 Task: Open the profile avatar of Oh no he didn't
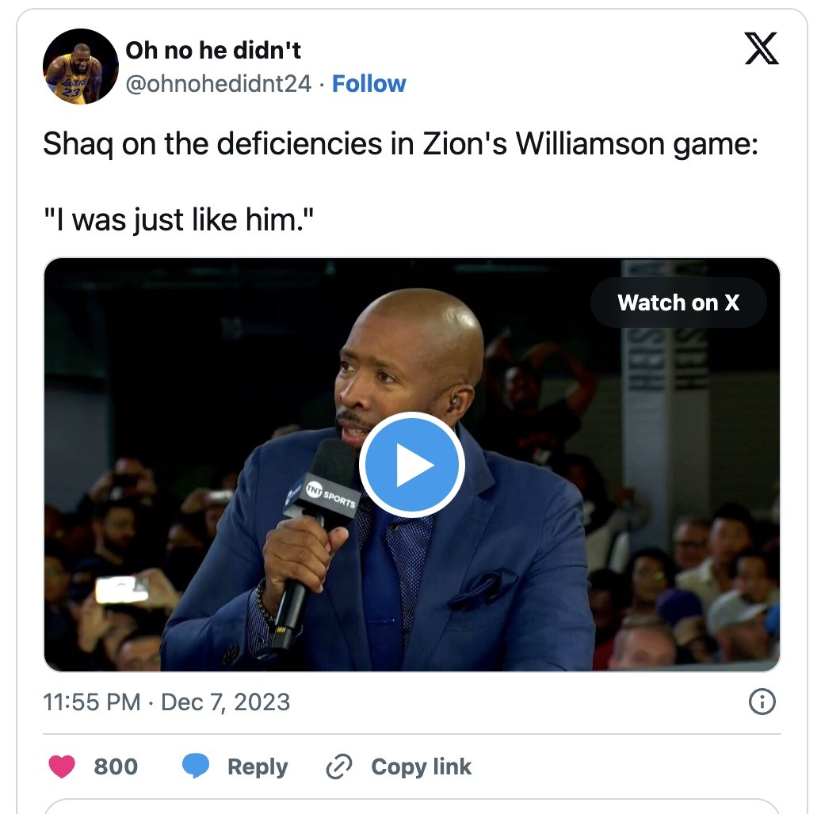(x=81, y=67)
